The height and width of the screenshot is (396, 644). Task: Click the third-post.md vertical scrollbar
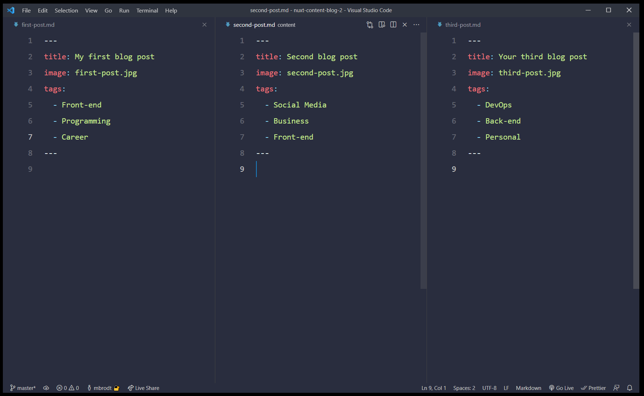click(636, 161)
